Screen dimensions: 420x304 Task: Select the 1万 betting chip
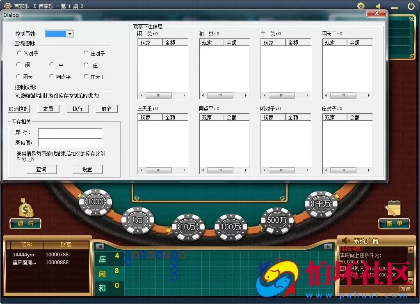click(x=138, y=220)
